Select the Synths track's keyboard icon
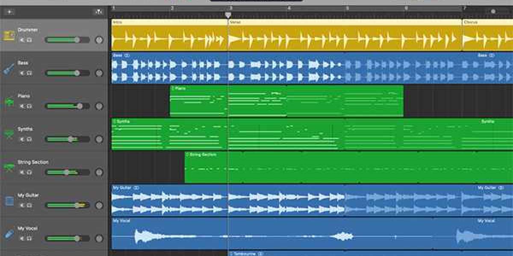Image resolution: width=513 pixels, height=256 pixels. (9, 135)
